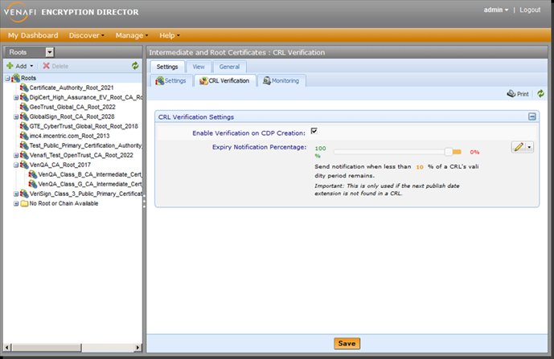Click the refresh icon next to Print
Screen dimensions: 554x359
540,93
